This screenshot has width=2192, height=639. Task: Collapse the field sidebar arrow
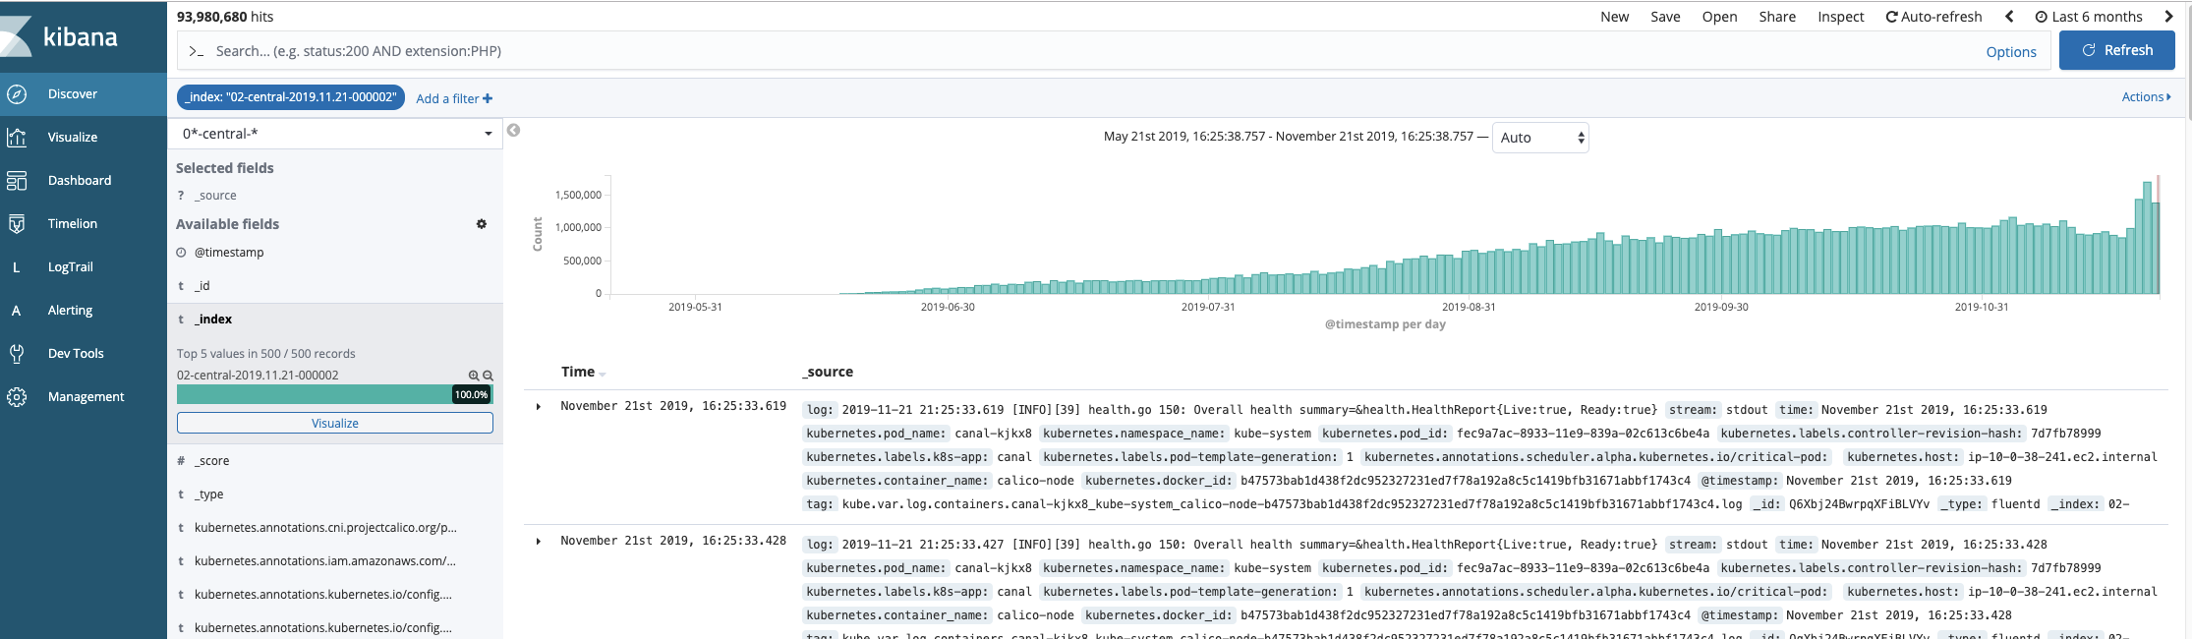[513, 130]
